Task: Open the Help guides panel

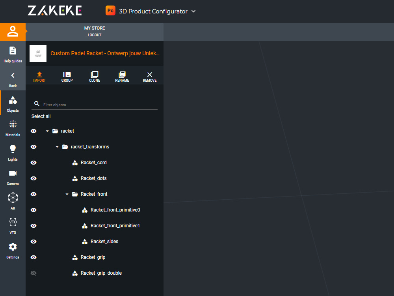Action: tap(13, 54)
